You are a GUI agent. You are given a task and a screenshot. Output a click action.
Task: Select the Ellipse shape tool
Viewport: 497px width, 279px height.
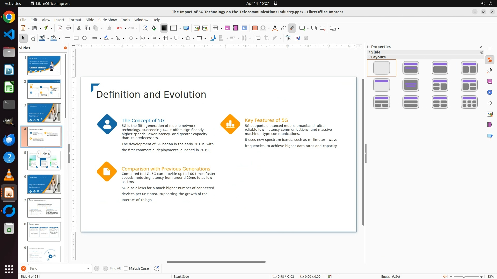pos(85,38)
